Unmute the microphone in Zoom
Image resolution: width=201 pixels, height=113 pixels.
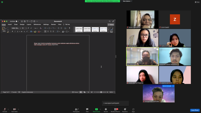coord(5,110)
